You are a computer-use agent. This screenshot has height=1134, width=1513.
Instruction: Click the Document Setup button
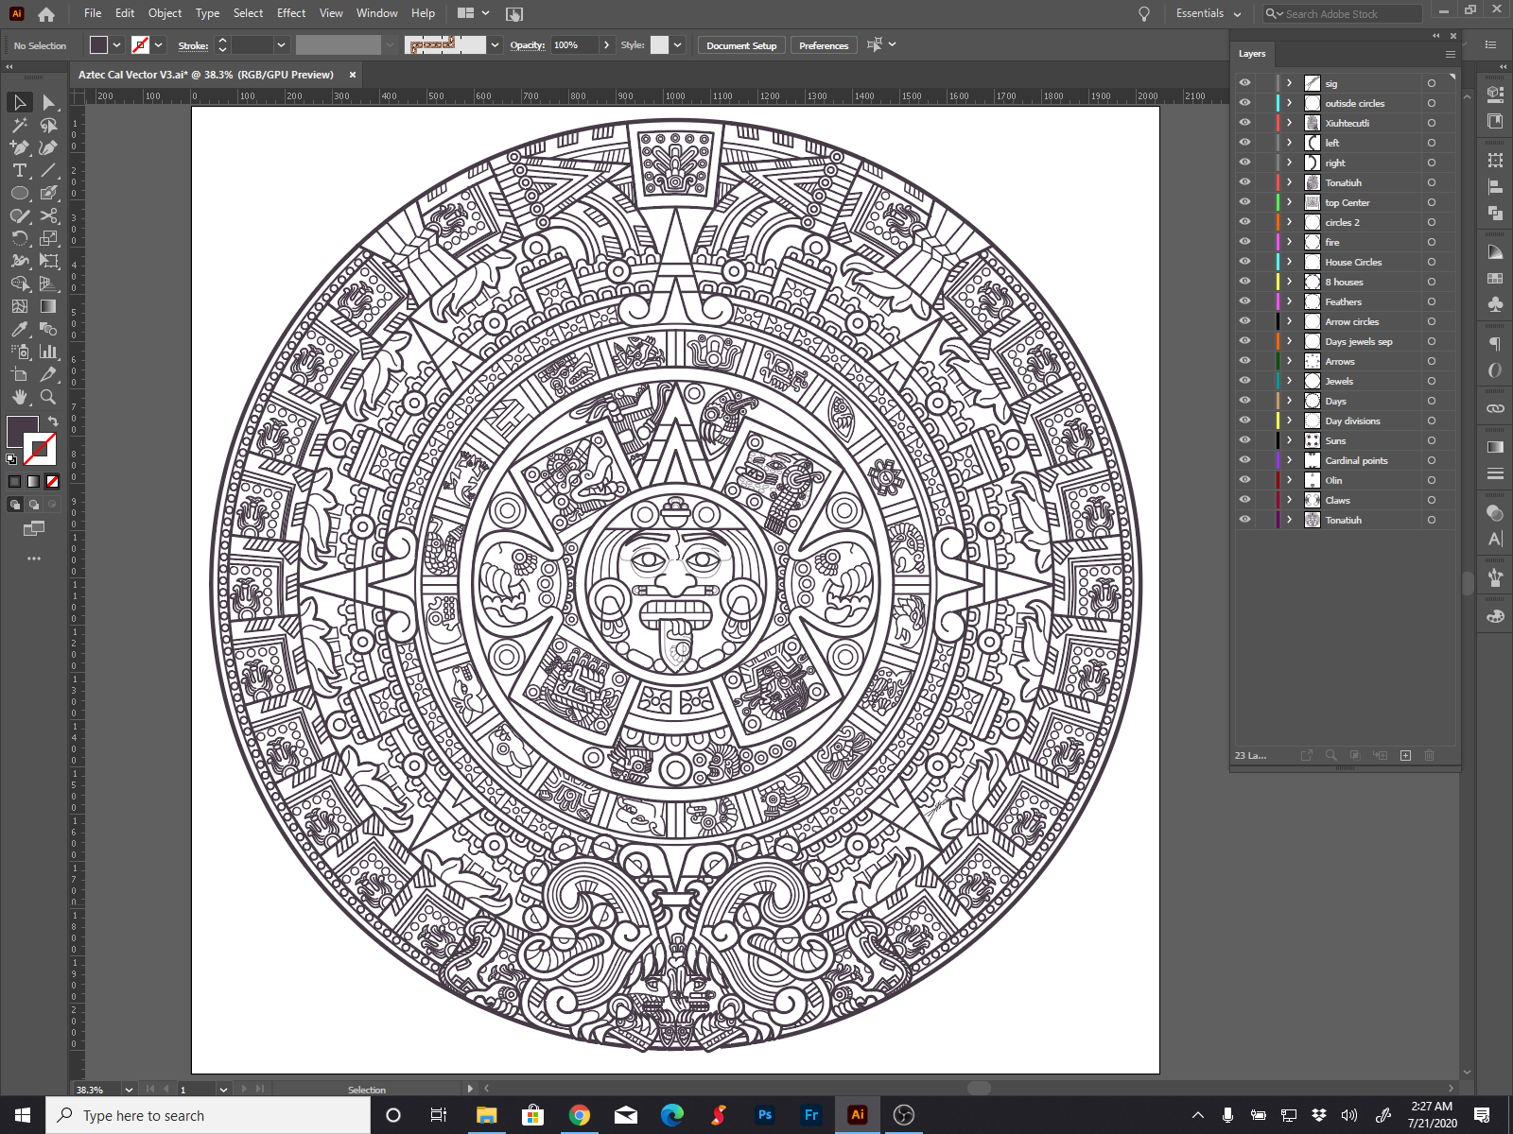coord(741,45)
